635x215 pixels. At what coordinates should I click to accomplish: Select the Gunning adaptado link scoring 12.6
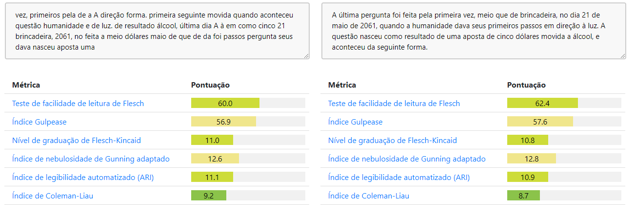[91, 159]
